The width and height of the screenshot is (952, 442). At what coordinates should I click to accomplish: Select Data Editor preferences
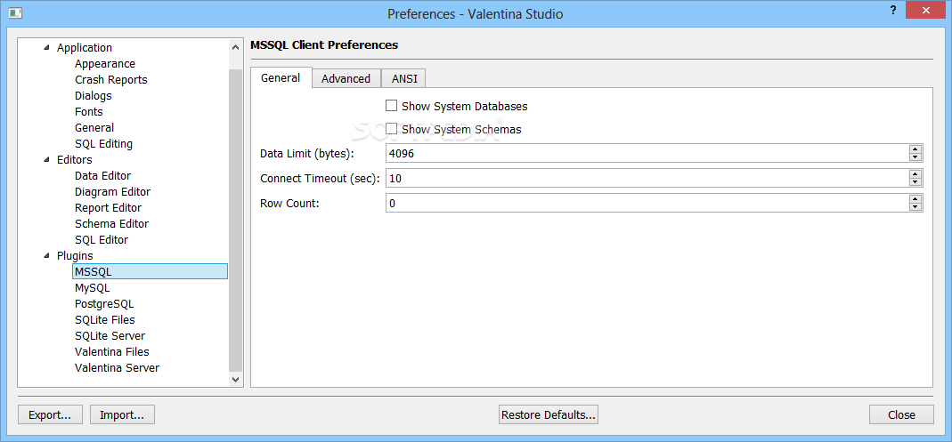click(x=102, y=176)
